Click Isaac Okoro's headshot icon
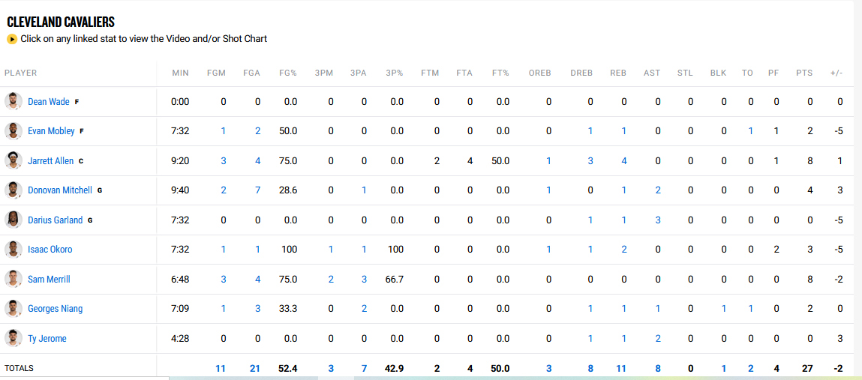Image resolution: width=862 pixels, height=380 pixels. tap(14, 250)
